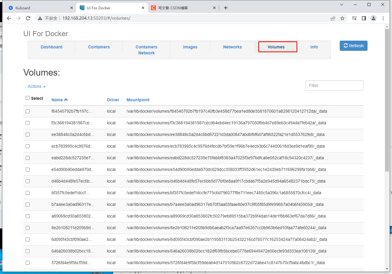Check the box for volume b7a4ee3a0ad96317e
The height and width of the screenshot is (274, 392).
[28, 204]
